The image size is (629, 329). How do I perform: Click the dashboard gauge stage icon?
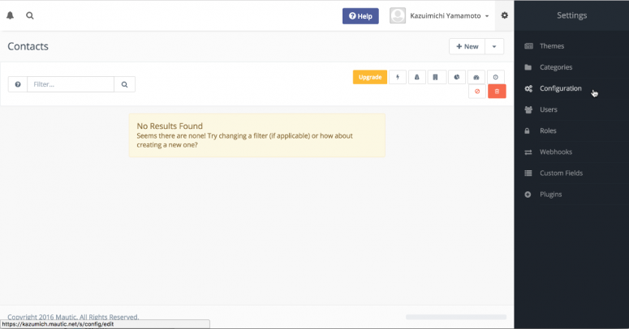point(476,77)
